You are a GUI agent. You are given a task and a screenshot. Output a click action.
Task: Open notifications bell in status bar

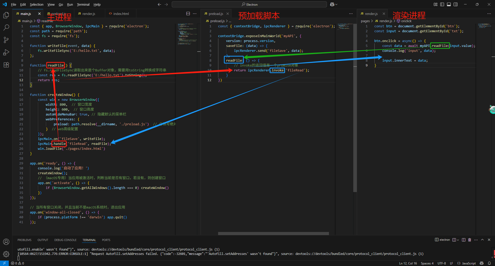(489, 263)
